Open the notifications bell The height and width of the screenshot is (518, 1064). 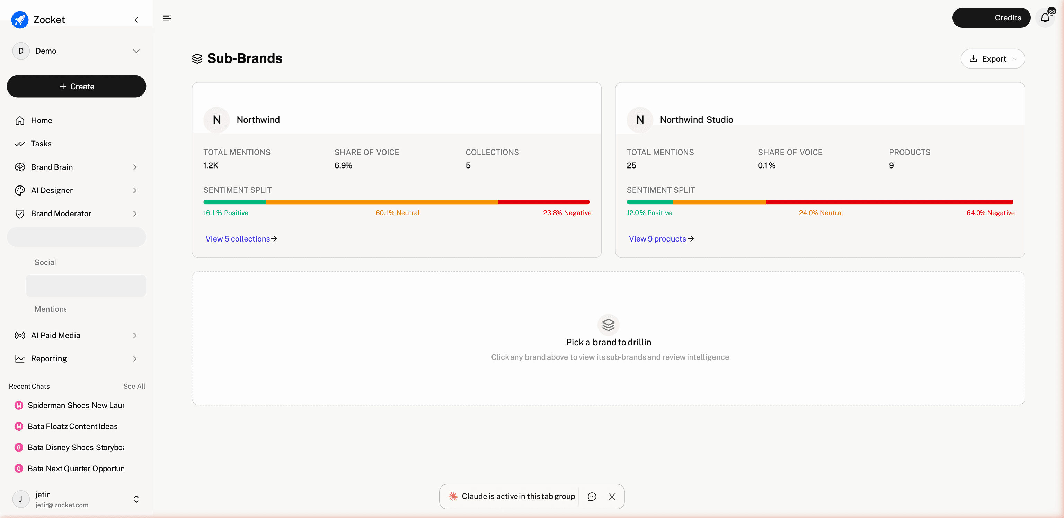tap(1045, 18)
